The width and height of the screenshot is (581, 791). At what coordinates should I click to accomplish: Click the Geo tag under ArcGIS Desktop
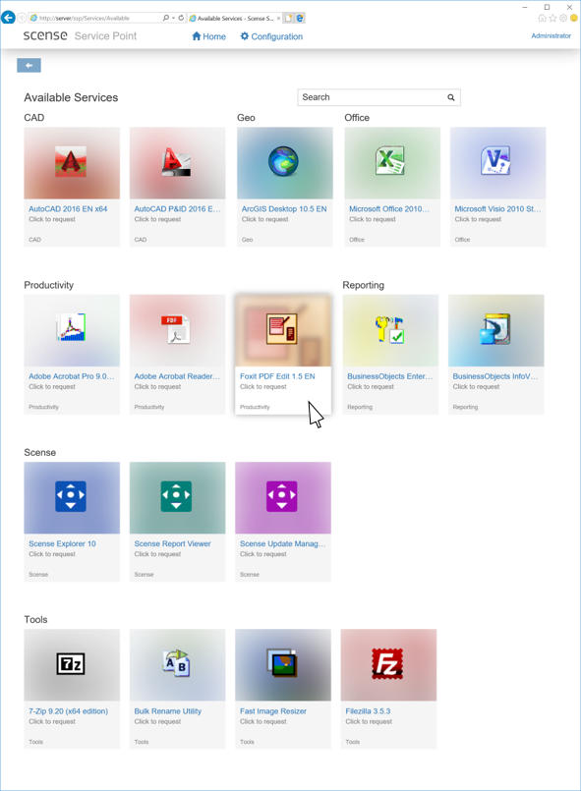click(247, 240)
